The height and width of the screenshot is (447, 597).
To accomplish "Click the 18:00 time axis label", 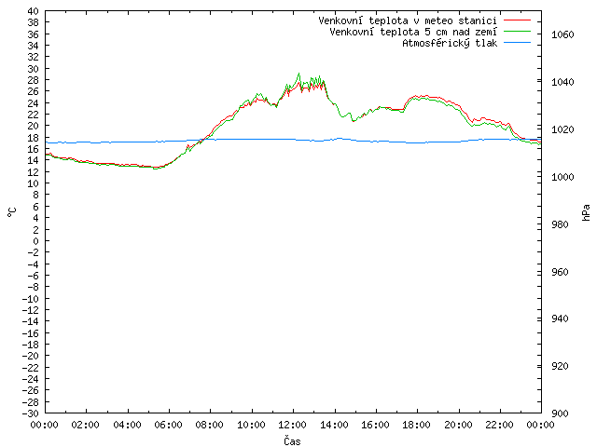I will (x=417, y=425).
